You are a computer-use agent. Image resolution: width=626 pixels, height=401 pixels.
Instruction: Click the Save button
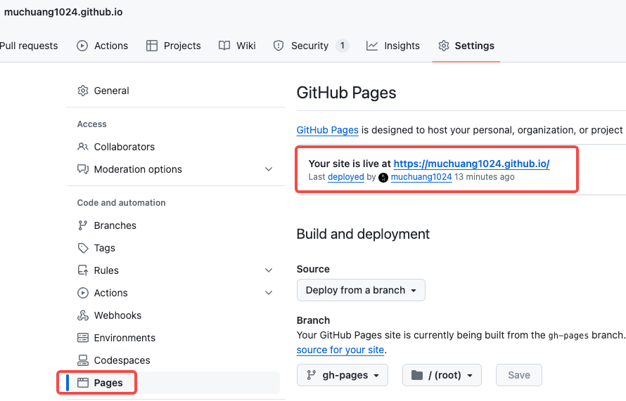519,375
